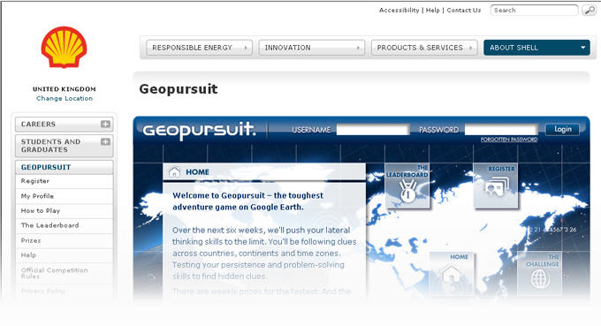The height and width of the screenshot is (326, 601).
Task: Expand the Careers plus icon
Action: 105,124
